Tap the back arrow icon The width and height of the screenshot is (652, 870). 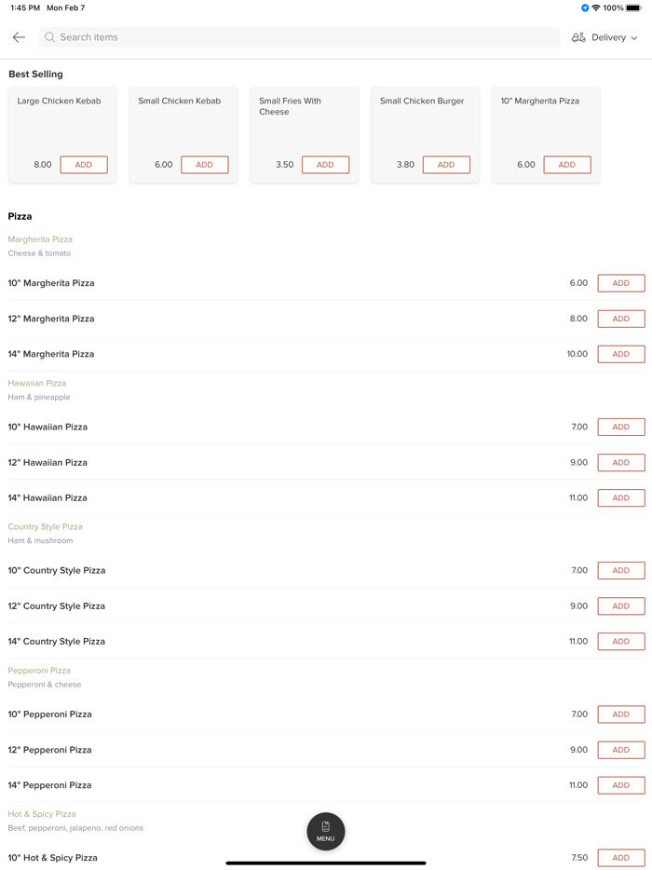pyautogui.click(x=19, y=37)
